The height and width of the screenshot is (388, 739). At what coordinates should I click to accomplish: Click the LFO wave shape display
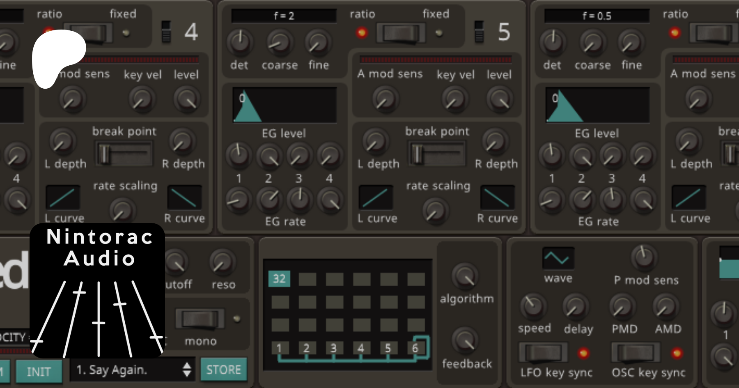pyautogui.click(x=558, y=258)
